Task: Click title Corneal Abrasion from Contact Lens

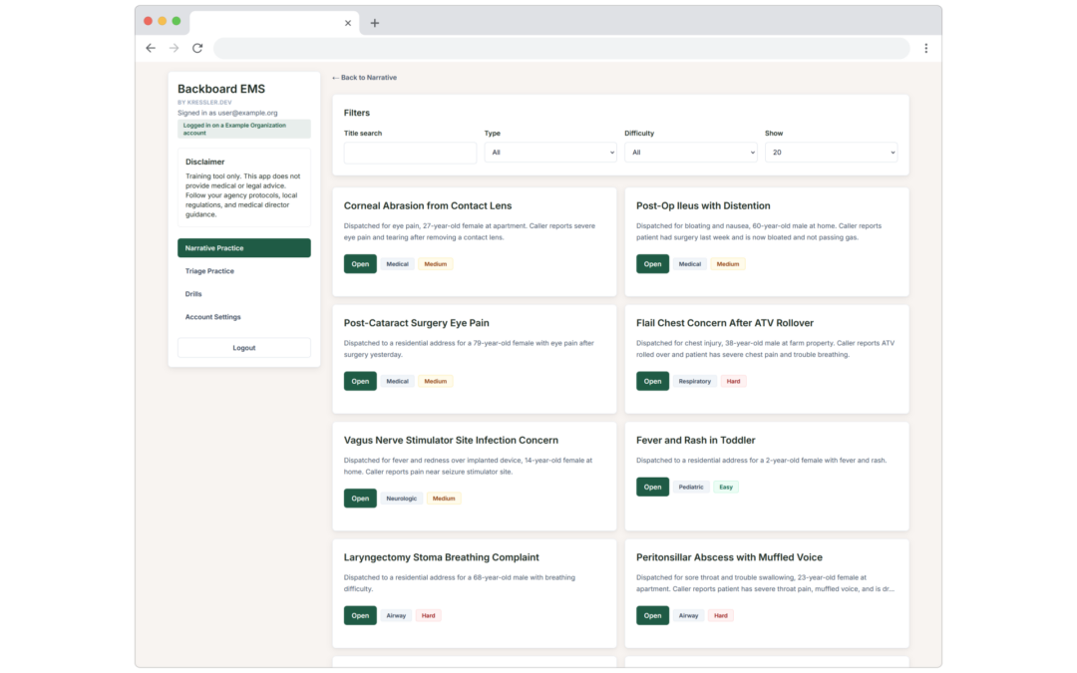Action: click(427, 206)
